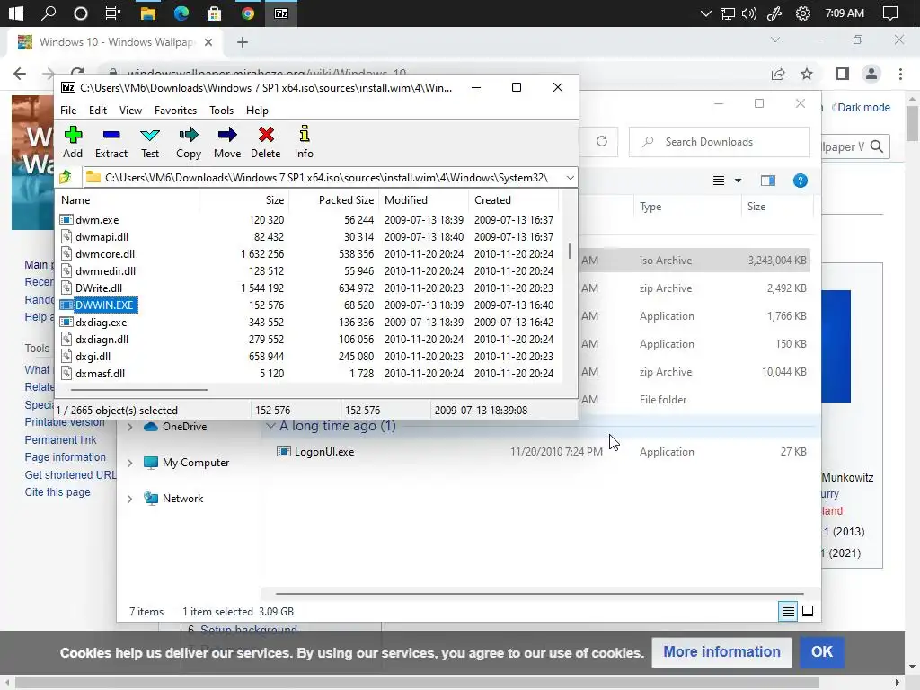Click the wiki search magnifier icon
The image size is (920, 690).
(877, 146)
